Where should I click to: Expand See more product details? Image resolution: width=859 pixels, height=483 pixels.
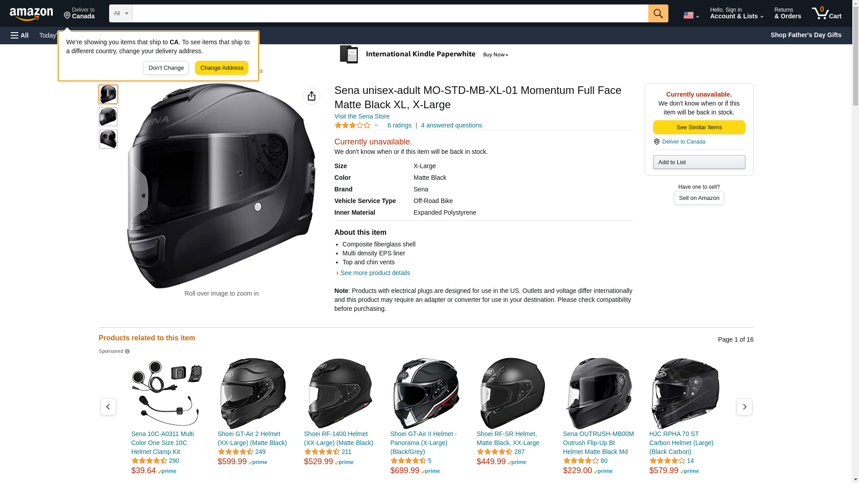[374, 273]
